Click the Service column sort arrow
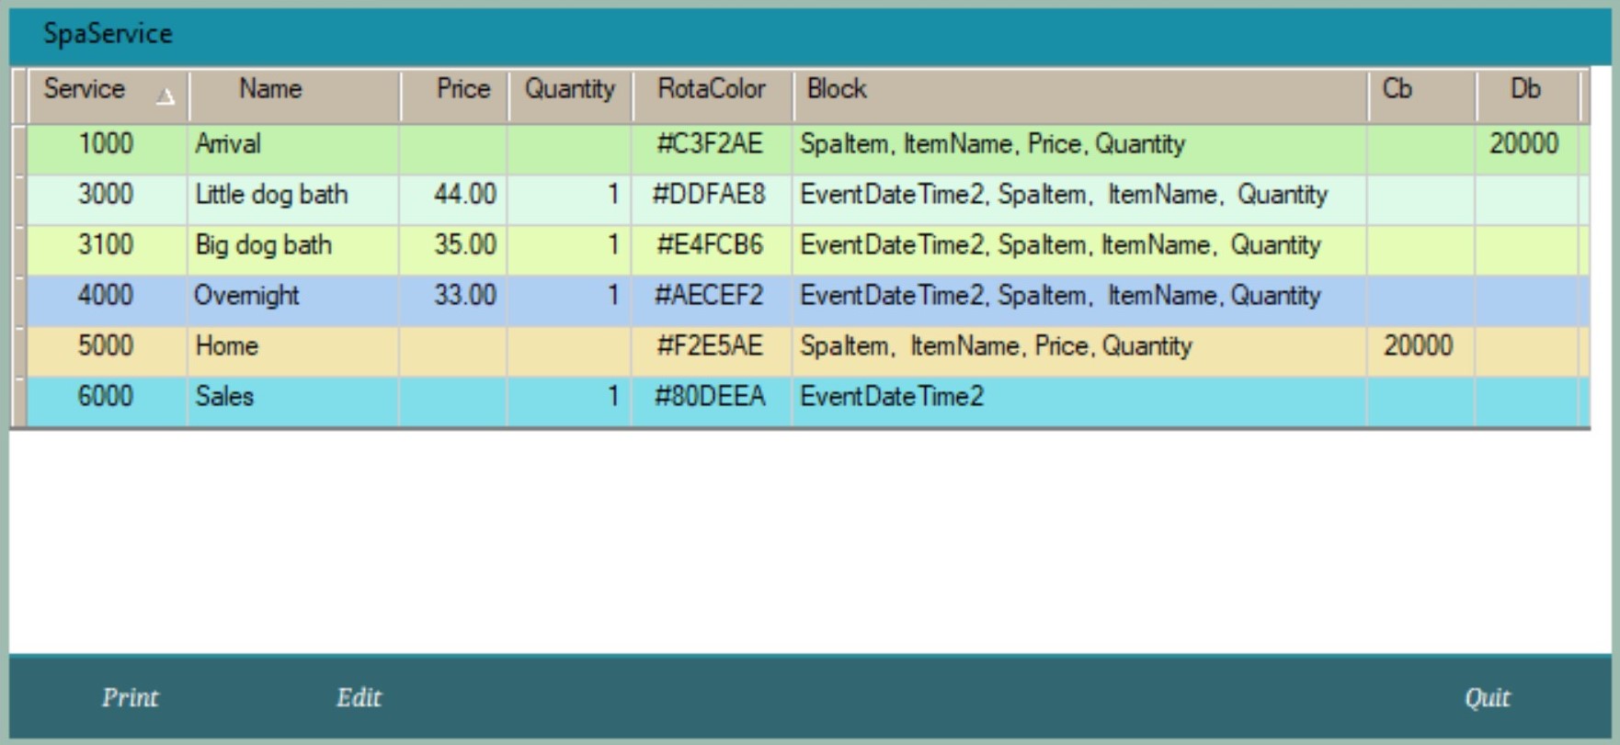Image resolution: width=1620 pixels, height=745 pixels. tap(165, 96)
